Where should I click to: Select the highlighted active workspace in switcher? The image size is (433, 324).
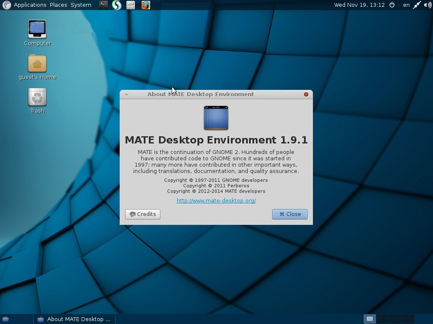coord(370,319)
